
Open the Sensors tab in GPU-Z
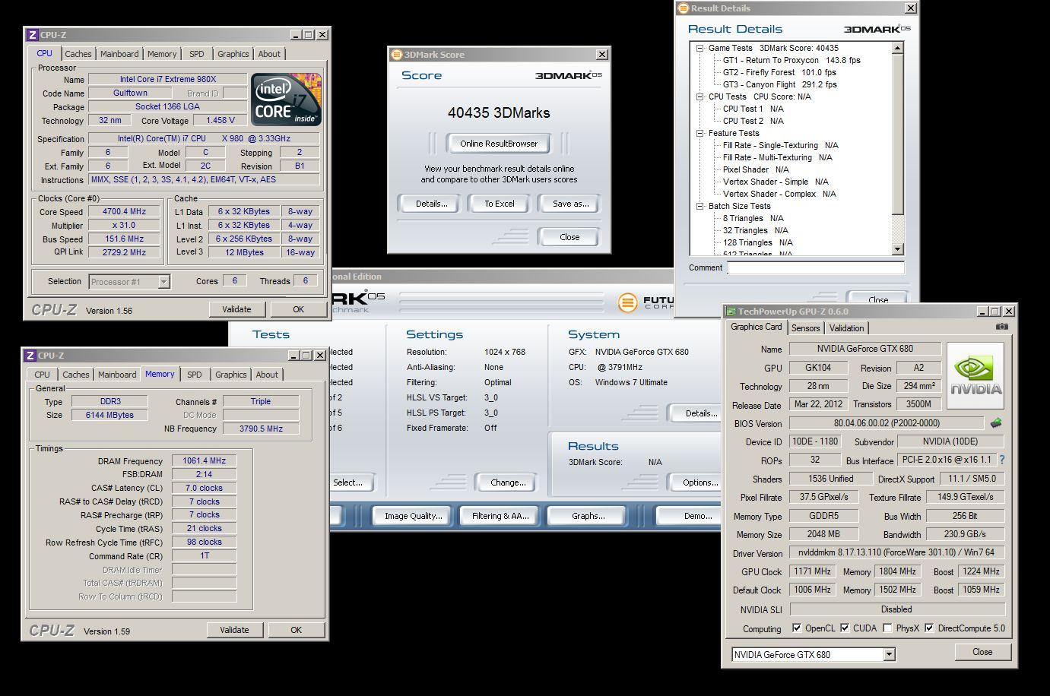click(x=805, y=328)
